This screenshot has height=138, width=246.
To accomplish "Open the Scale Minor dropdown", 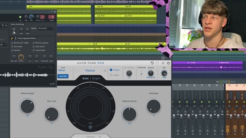I will tap(65, 70).
